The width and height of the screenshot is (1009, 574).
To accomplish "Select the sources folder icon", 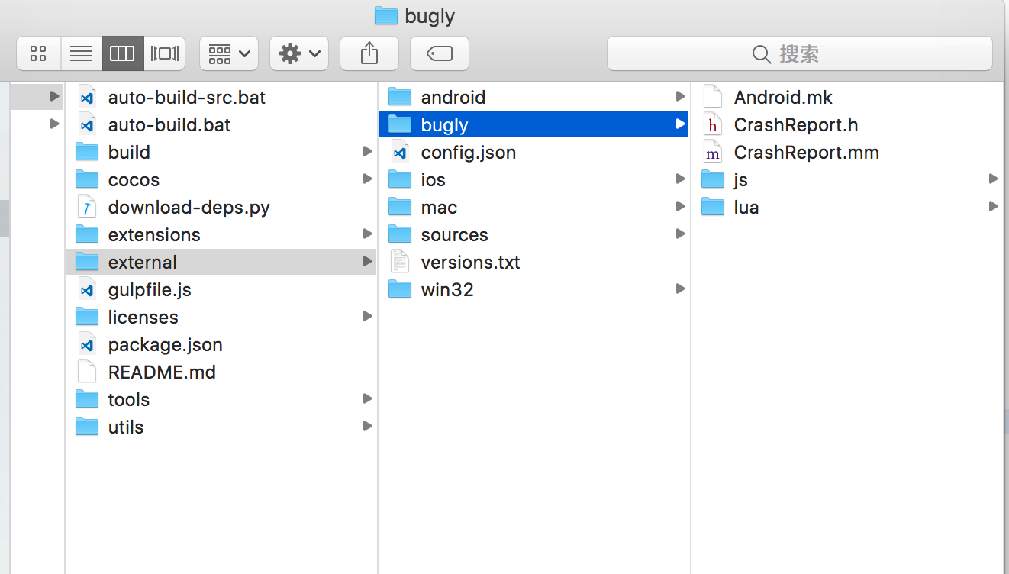I will coord(400,235).
